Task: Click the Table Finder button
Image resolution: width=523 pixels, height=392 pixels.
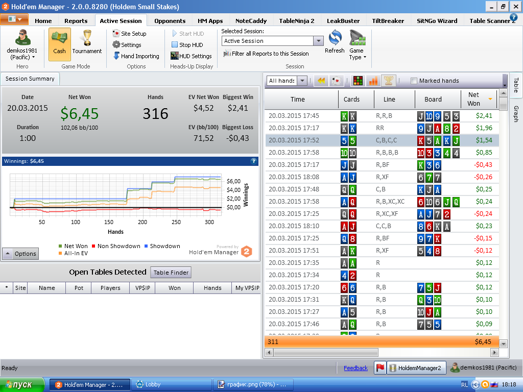Action: click(x=171, y=273)
